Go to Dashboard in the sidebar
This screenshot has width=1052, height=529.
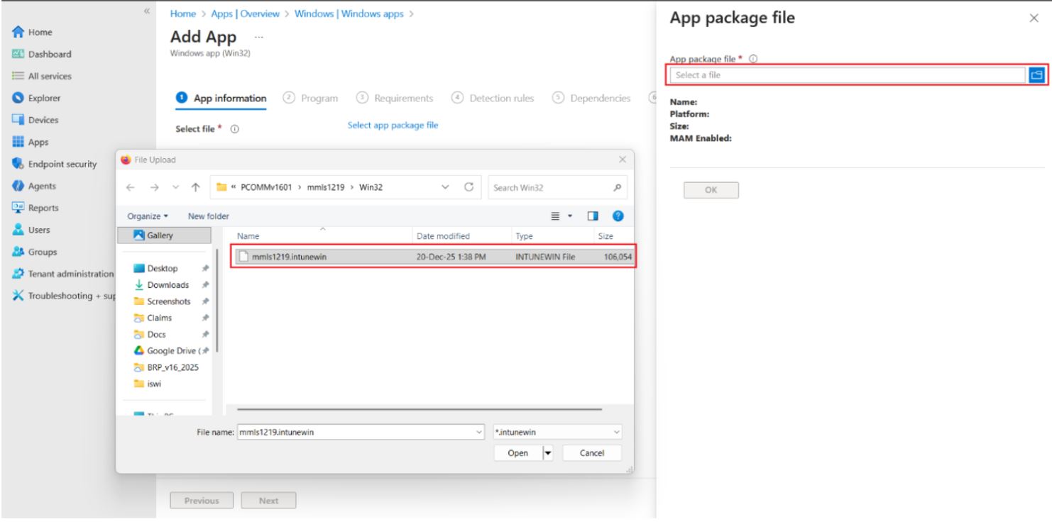pyautogui.click(x=48, y=54)
